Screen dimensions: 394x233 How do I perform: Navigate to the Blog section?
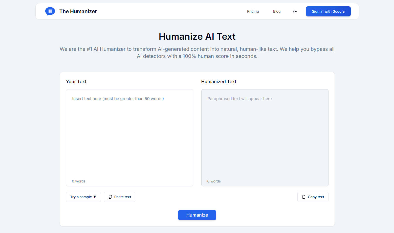pos(276,11)
